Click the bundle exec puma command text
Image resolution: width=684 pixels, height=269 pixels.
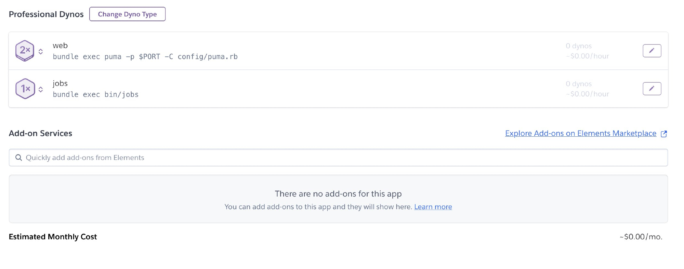[x=145, y=57]
